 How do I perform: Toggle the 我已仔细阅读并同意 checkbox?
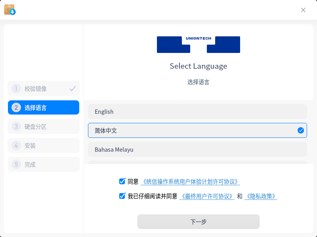coord(122,196)
